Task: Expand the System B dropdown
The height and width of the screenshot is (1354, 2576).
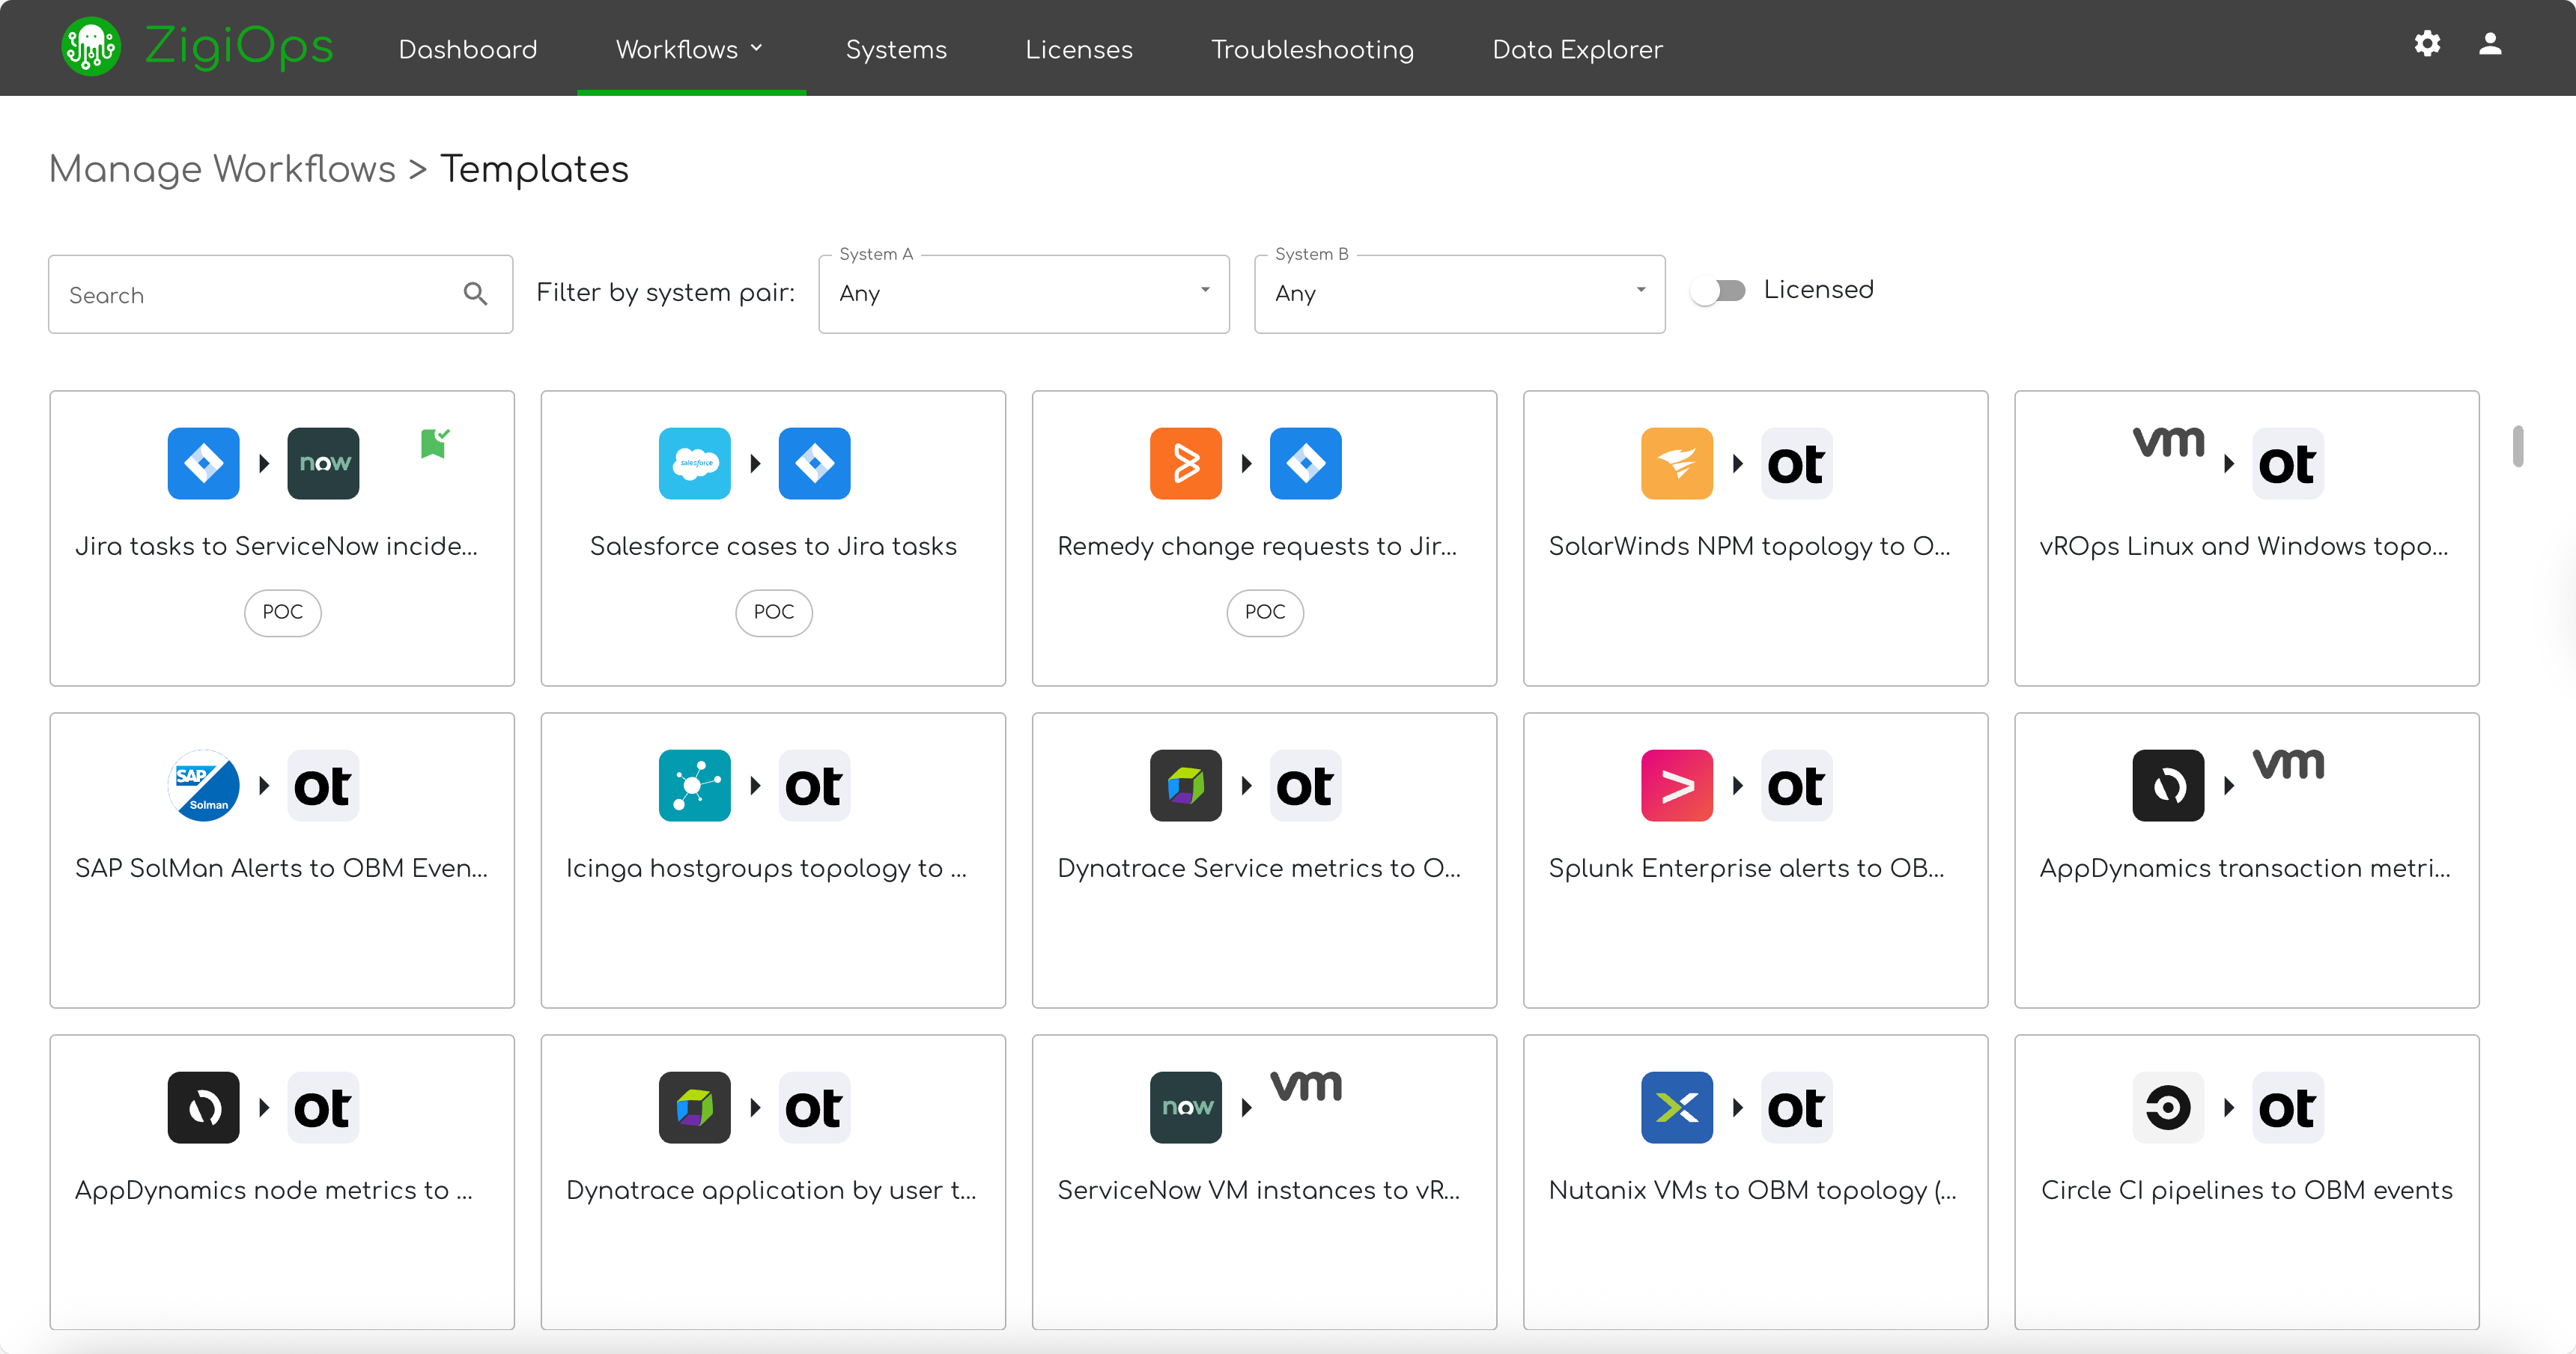Action: pyautogui.click(x=1459, y=293)
